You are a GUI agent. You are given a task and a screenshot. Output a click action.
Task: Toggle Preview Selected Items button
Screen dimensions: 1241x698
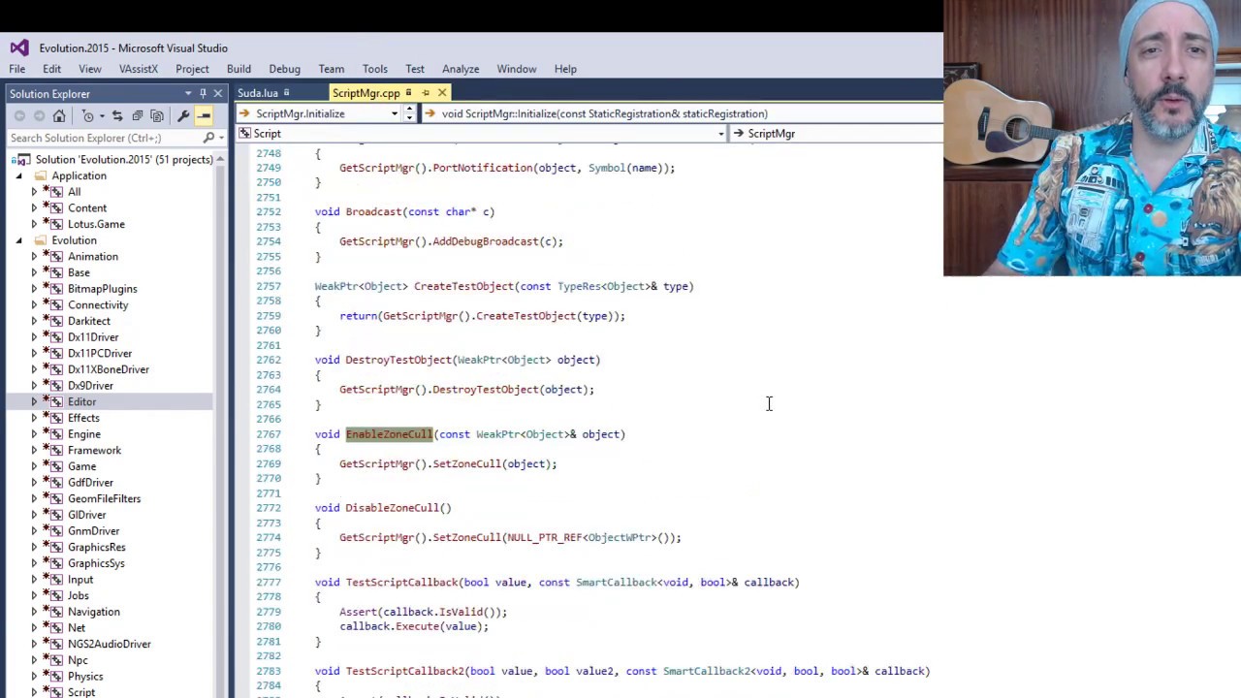point(205,116)
